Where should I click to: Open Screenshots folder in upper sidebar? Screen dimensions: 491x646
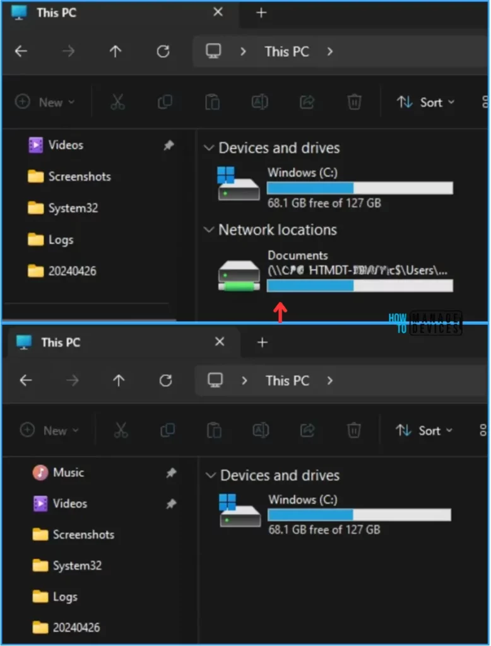pyautogui.click(x=69, y=177)
